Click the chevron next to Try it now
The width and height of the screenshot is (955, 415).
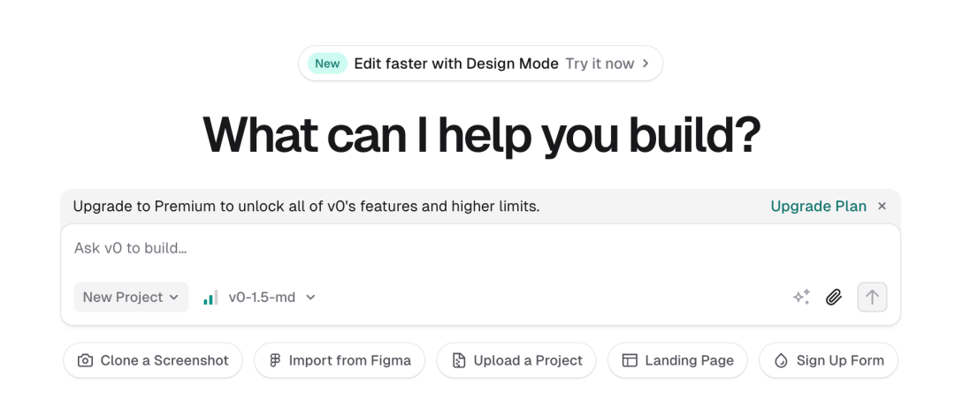[646, 64]
